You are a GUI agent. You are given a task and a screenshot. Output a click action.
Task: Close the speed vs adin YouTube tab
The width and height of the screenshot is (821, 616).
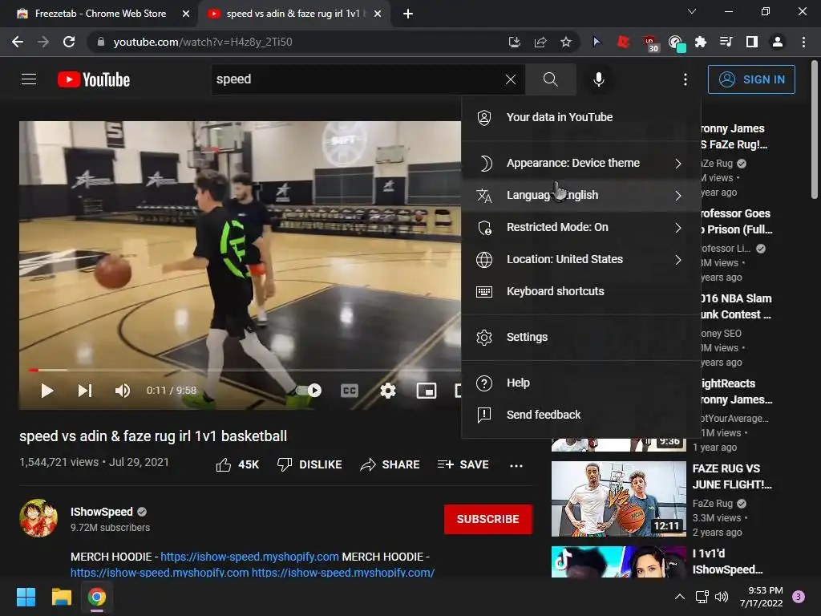[378, 14]
